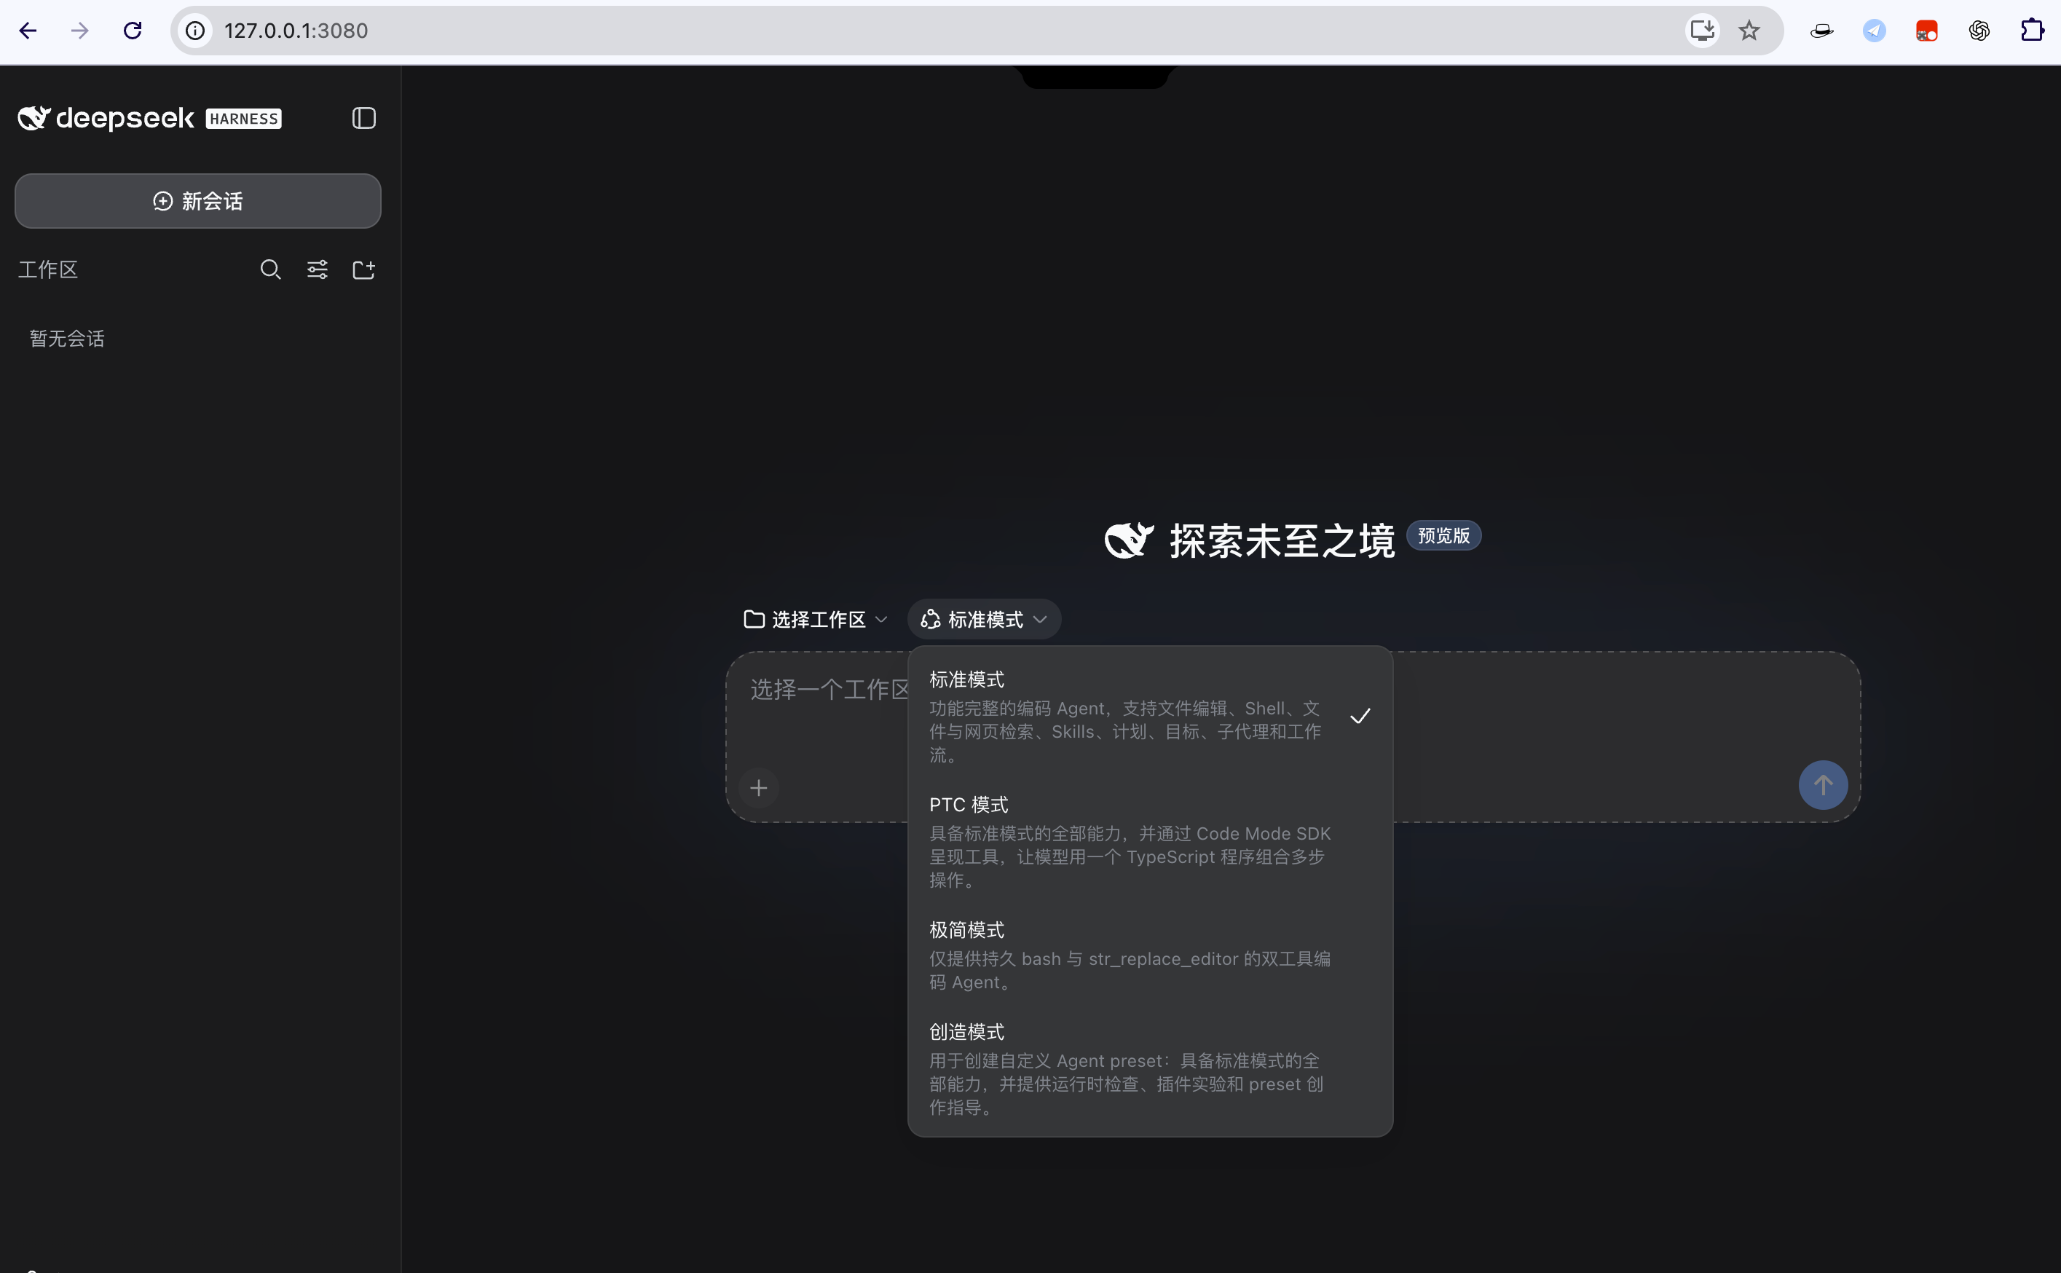Click the whale logo beside 探索未至之境
The width and height of the screenshot is (2061, 1273).
coord(1128,540)
